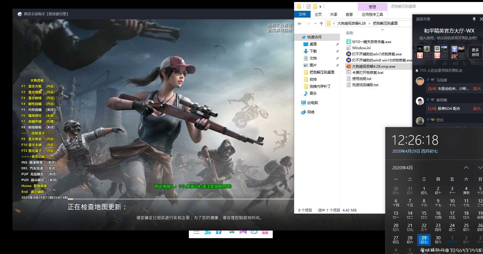
Task: Select the 先游戏后辅助.txt file
Action: (x=365, y=85)
